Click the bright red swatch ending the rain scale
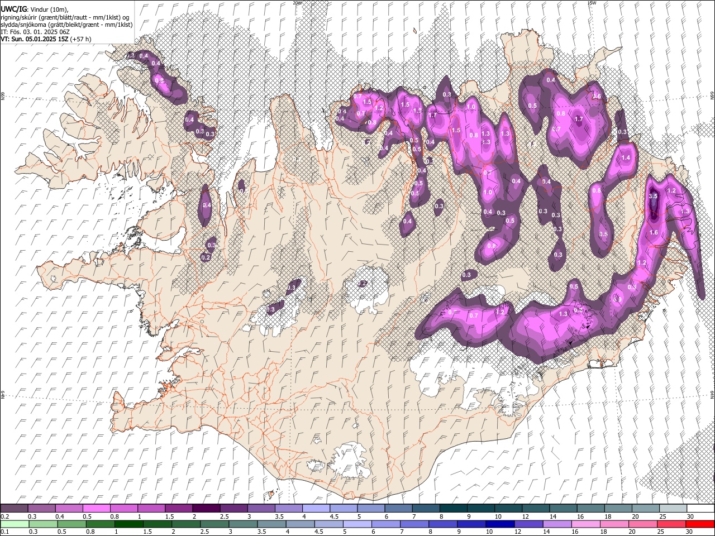This screenshot has height=536, width=715. [699, 524]
